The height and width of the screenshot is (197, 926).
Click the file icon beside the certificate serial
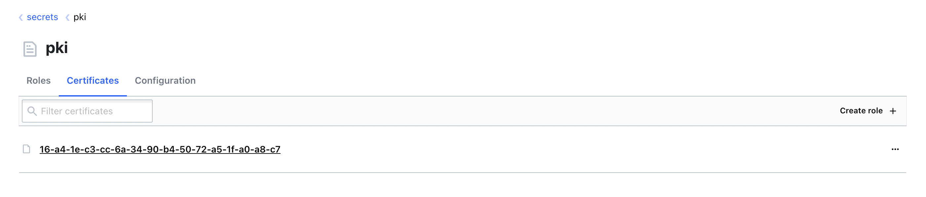coord(26,149)
